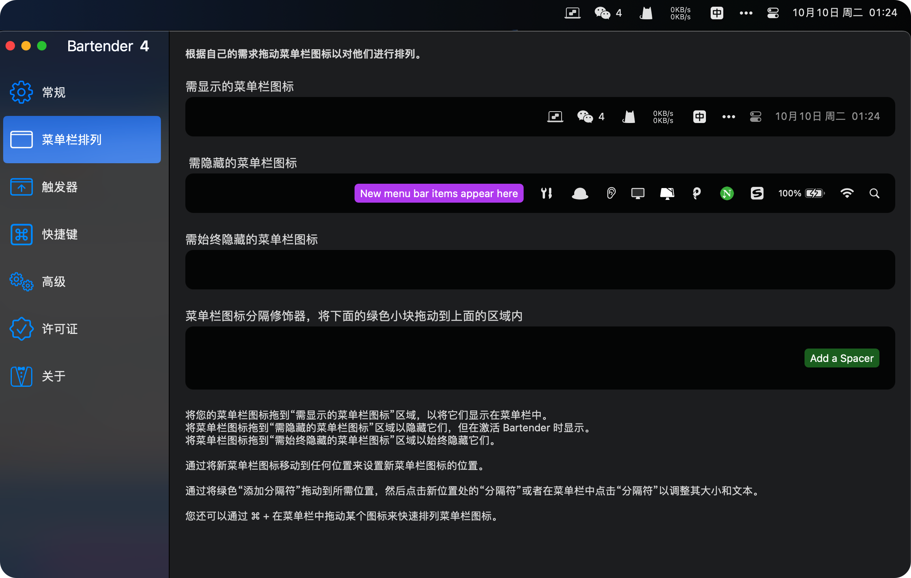
Task: Click the battery 100% indicator in hidden items
Action: click(801, 193)
